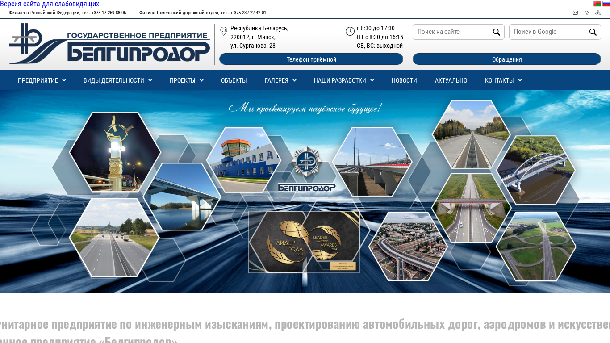
Task: Open the ГАЛЕРЕЯ menu label
Action: tap(276, 80)
